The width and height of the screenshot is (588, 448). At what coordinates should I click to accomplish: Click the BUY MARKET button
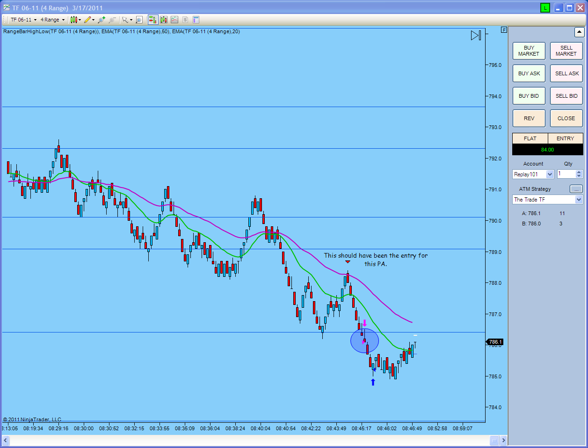tap(529, 51)
